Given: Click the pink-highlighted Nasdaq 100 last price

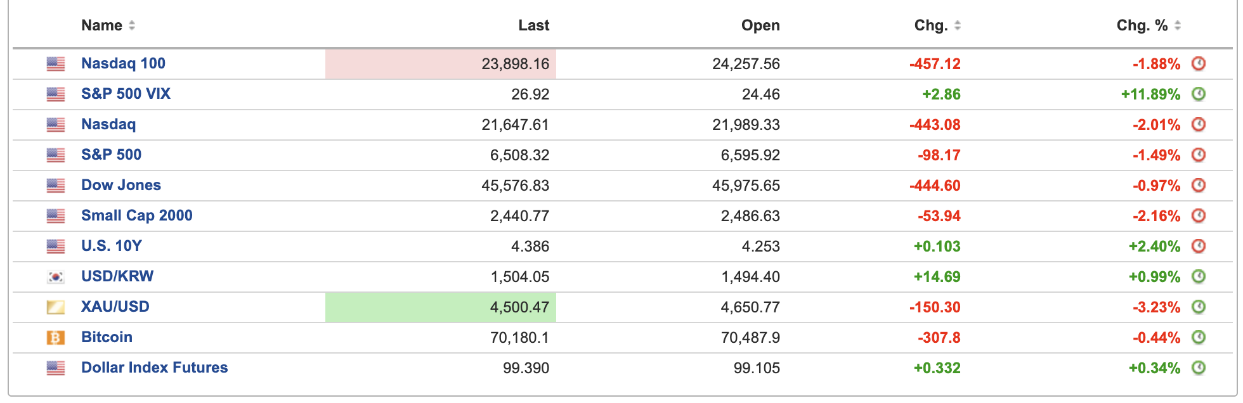Looking at the screenshot, I should (x=515, y=64).
